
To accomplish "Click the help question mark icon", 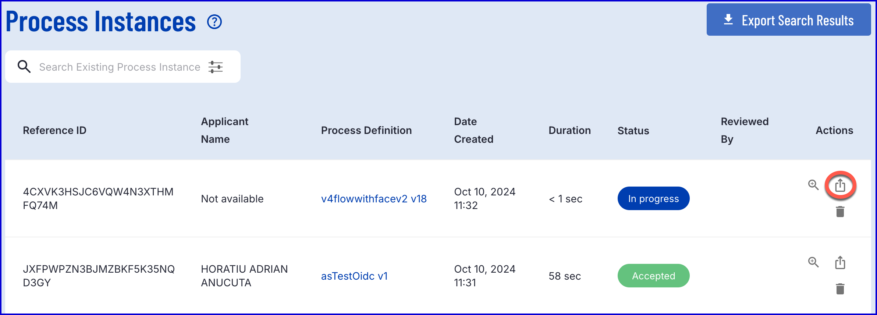I will click(214, 22).
